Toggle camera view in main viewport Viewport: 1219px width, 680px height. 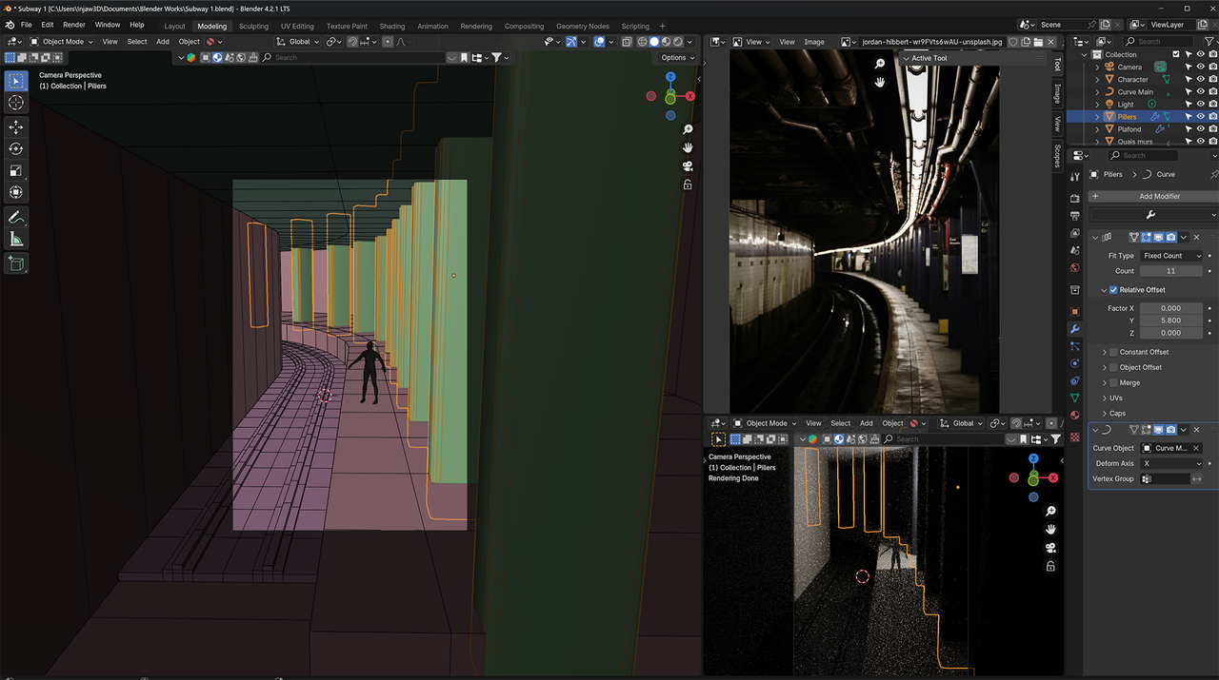pyautogui.click(x=688, y=166)
